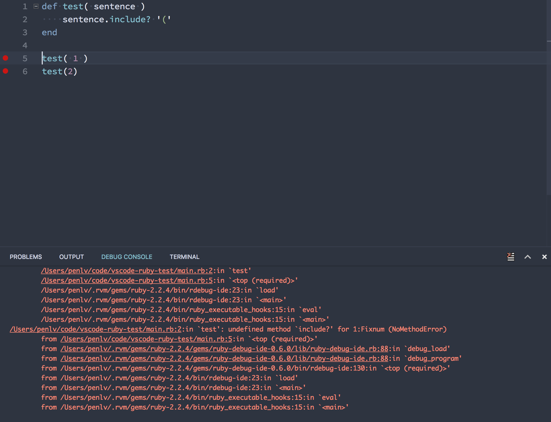
Task: Switch to the TERMINAL tab
Action: (x=184, y=257)
